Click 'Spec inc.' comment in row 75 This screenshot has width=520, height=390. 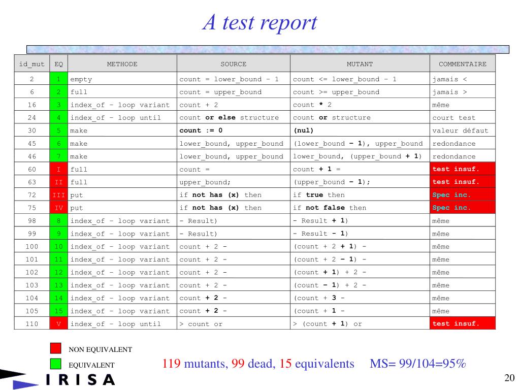463,208
